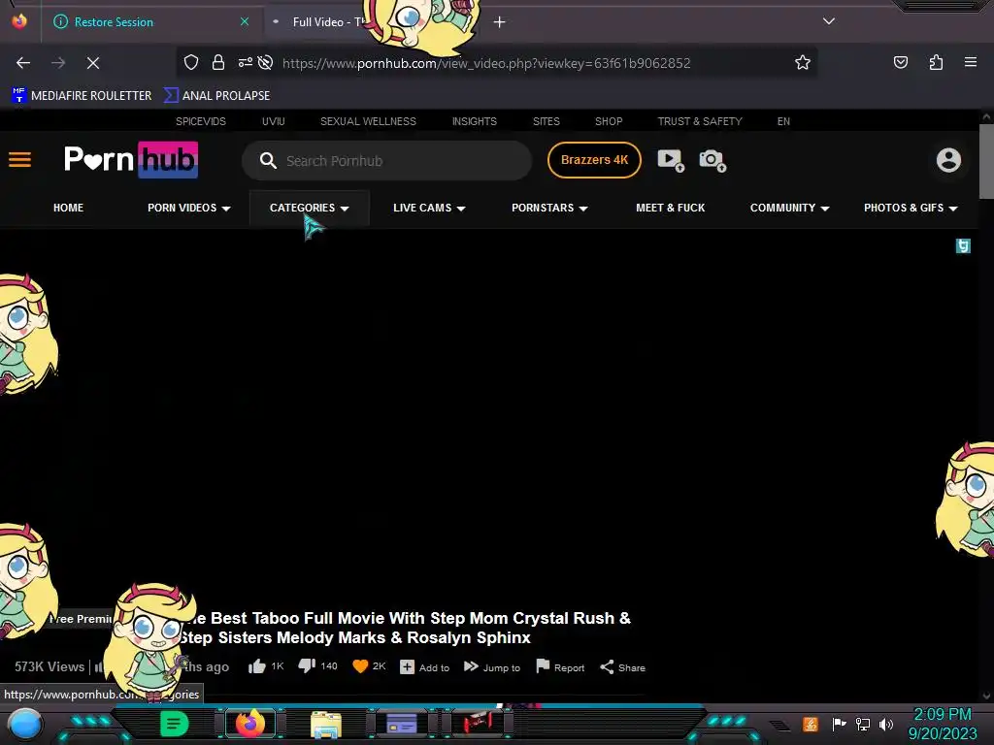Open the File Explorer taskbar icon

(x=326, y=724)
